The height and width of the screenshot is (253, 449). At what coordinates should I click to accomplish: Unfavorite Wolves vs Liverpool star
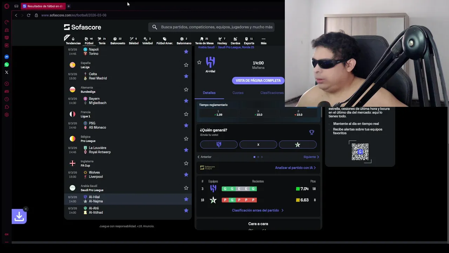[x=186, y=175]
